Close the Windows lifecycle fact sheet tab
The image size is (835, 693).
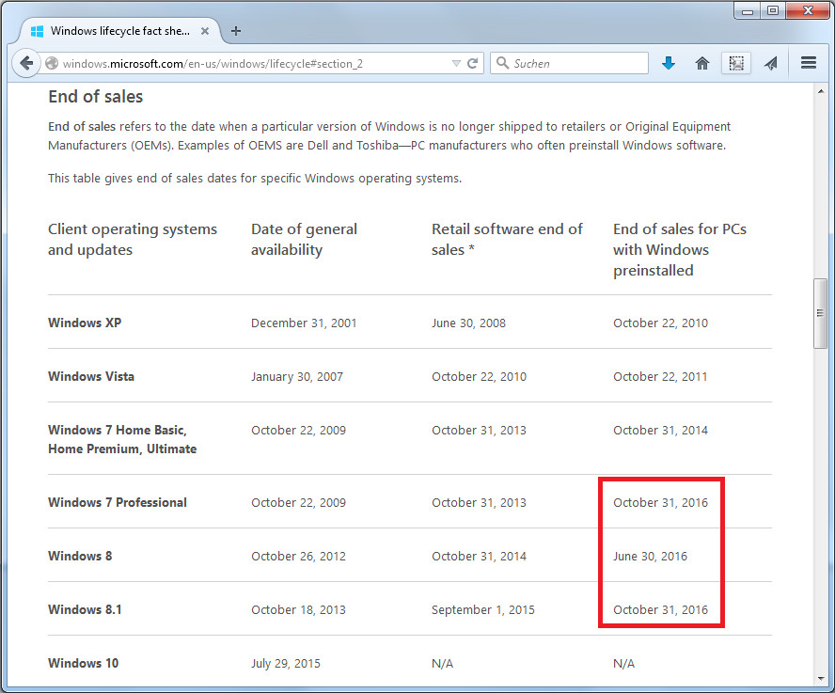point(204,31)
